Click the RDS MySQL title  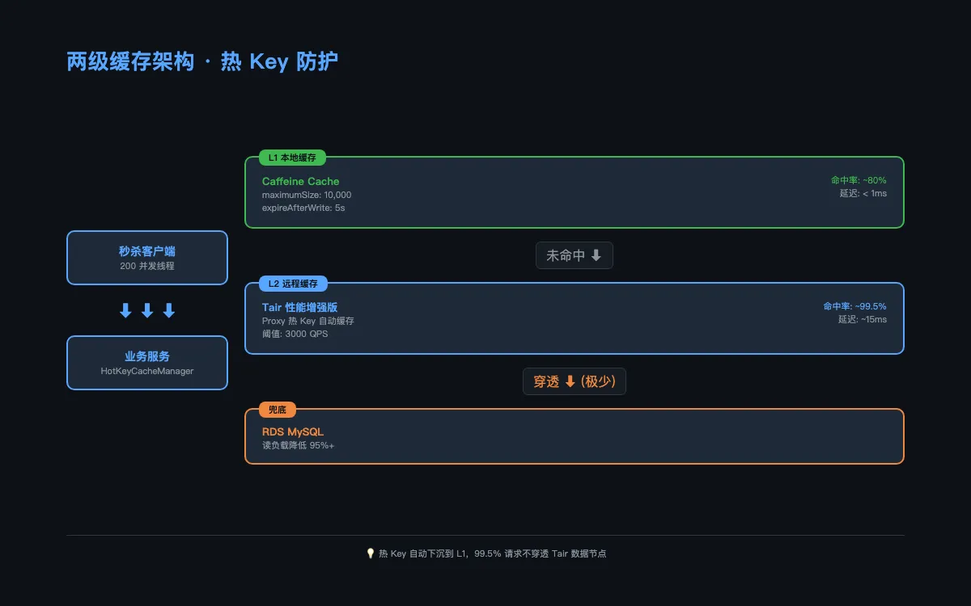click(x=293, y=432)
